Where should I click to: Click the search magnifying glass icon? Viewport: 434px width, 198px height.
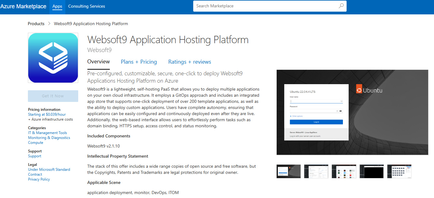pos(341,6)
